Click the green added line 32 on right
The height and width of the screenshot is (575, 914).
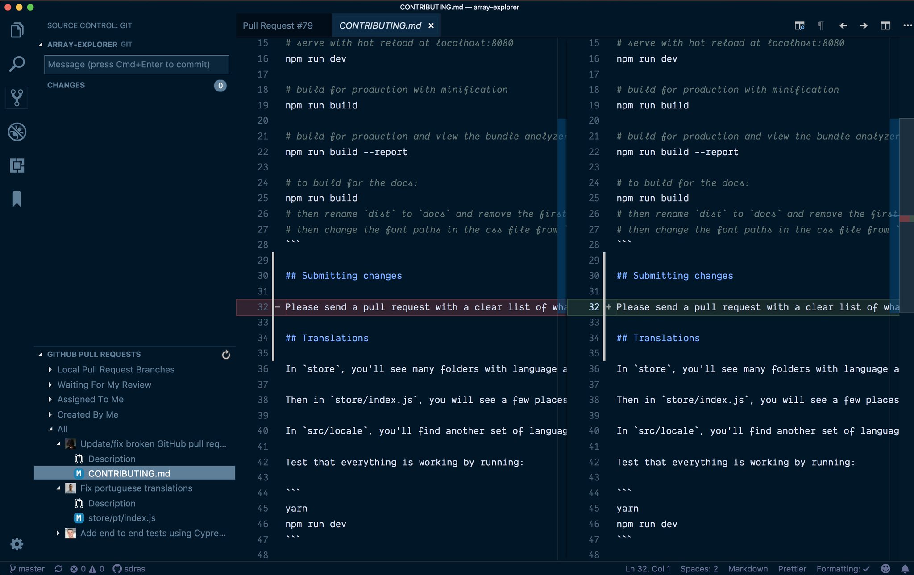point(733,307)
